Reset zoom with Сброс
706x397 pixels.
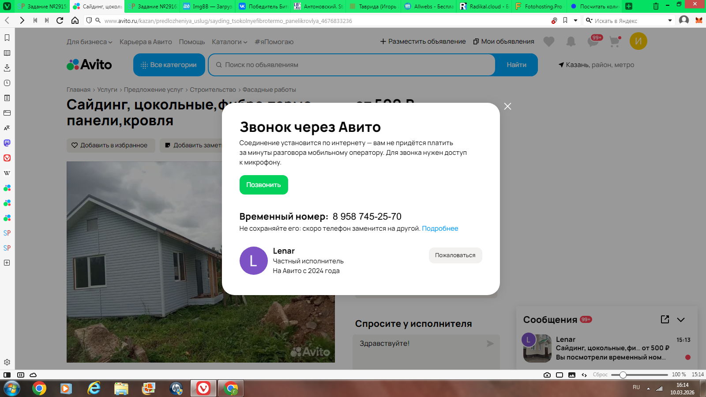tap(600, 375)
